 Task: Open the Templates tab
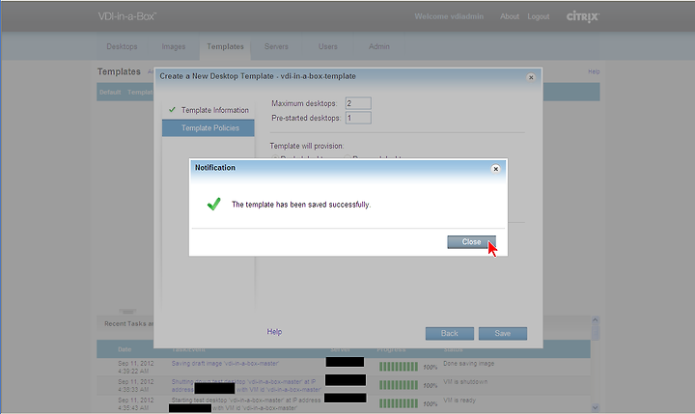(x=225, y=46)
